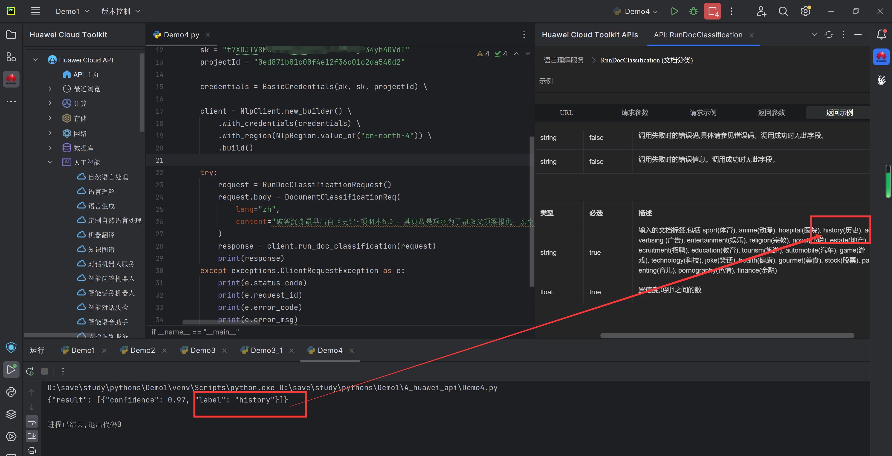Open the Run tool window icon

pos(11,369)
